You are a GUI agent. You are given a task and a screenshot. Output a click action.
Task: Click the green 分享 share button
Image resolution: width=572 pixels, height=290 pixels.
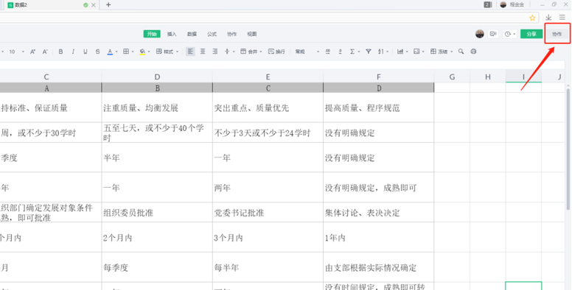pyautogui.click(x=531, y=34)
